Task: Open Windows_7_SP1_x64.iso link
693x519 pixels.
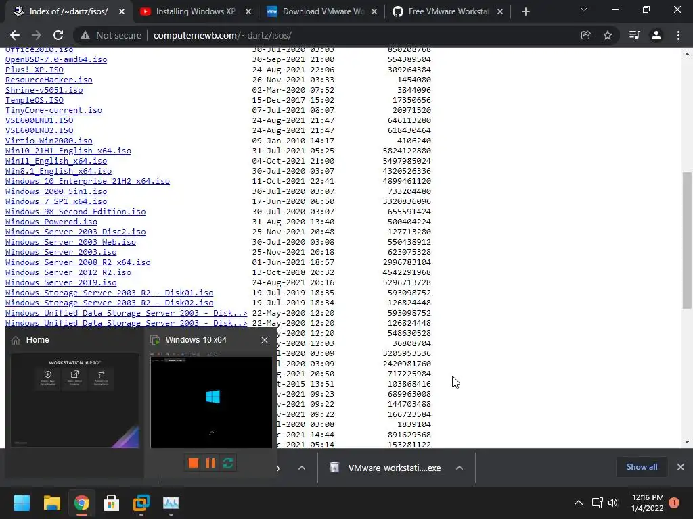Action: (56, 201)
